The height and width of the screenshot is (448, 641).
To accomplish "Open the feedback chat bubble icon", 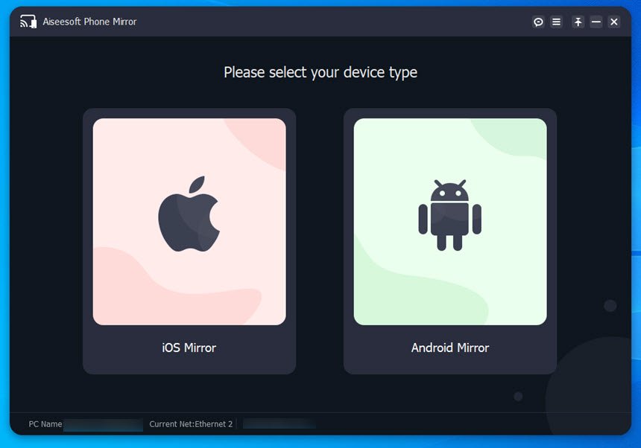I will click(538, 22).
